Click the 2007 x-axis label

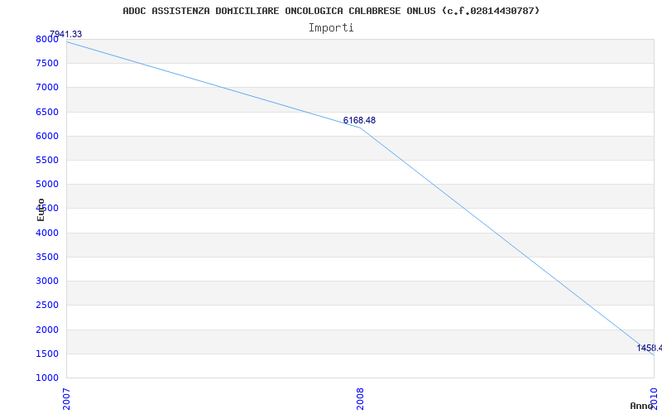67,399
